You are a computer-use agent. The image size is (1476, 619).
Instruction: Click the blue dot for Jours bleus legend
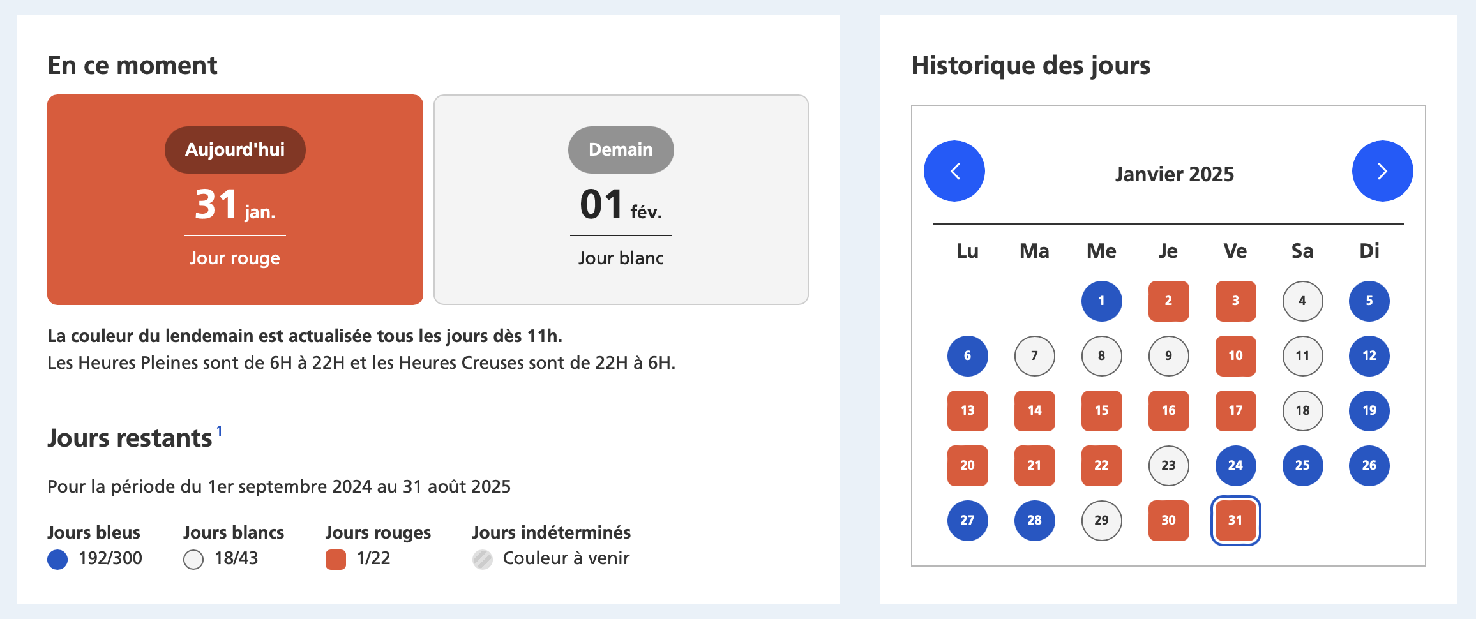click(57, 559)
